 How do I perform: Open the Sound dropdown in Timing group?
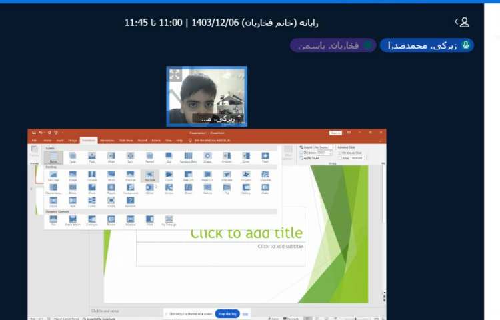coord(323,147)
